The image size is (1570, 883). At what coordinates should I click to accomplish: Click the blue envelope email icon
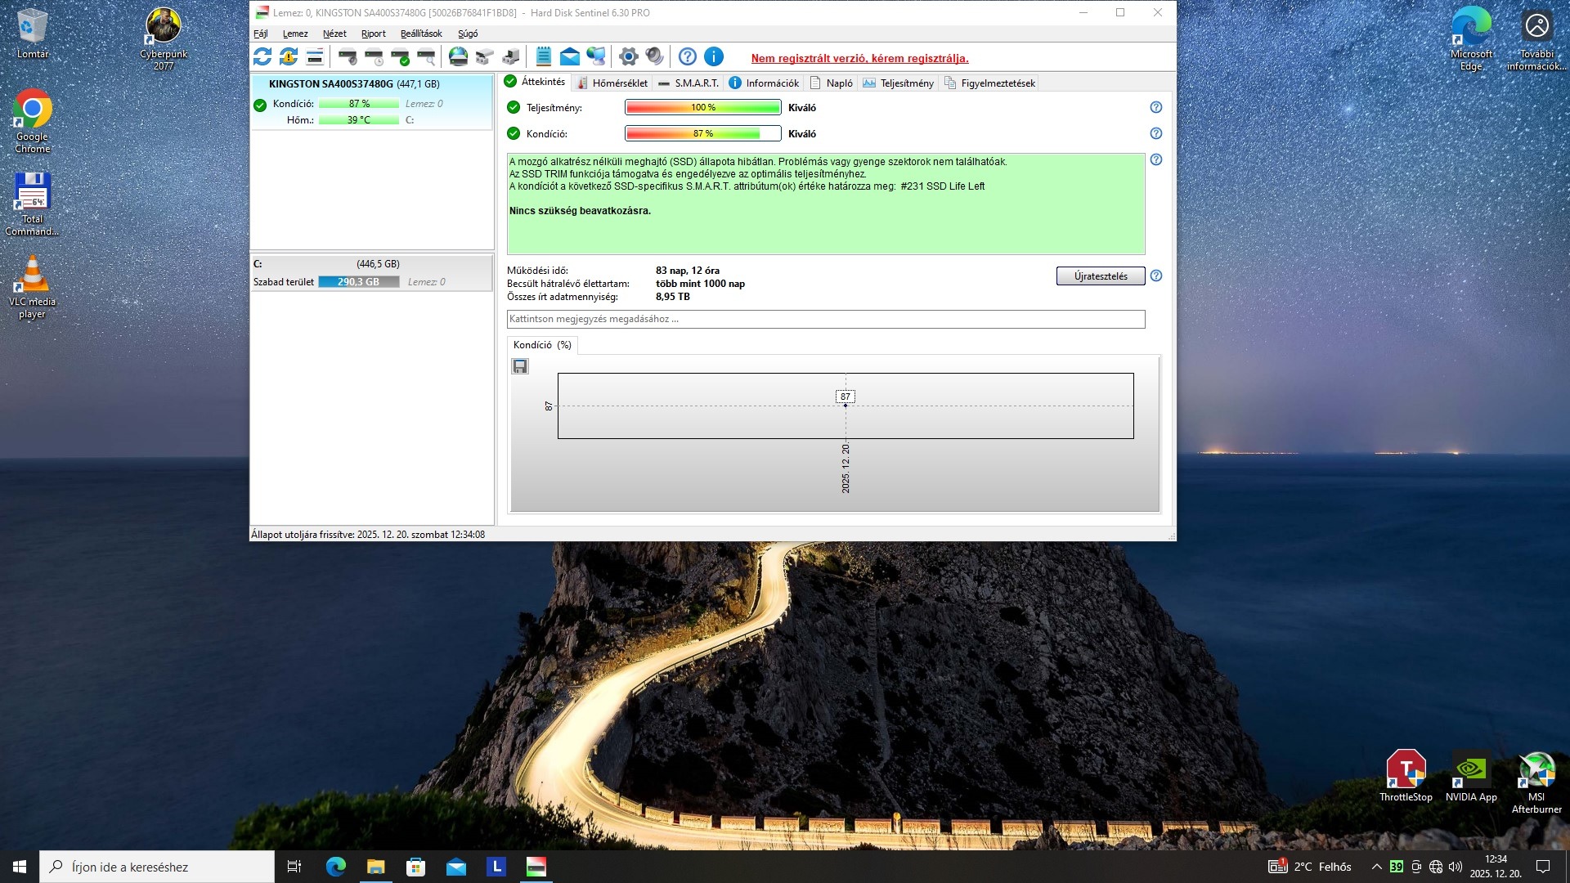coord(570,56)
